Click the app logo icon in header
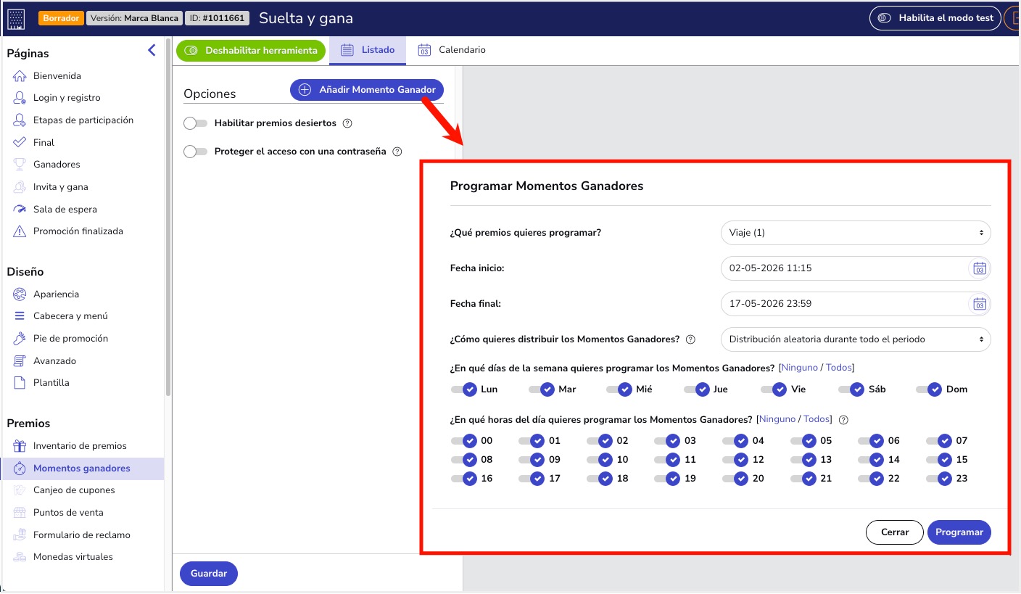The width and height of the screenshot is (1021, 594). click(16, 18)
